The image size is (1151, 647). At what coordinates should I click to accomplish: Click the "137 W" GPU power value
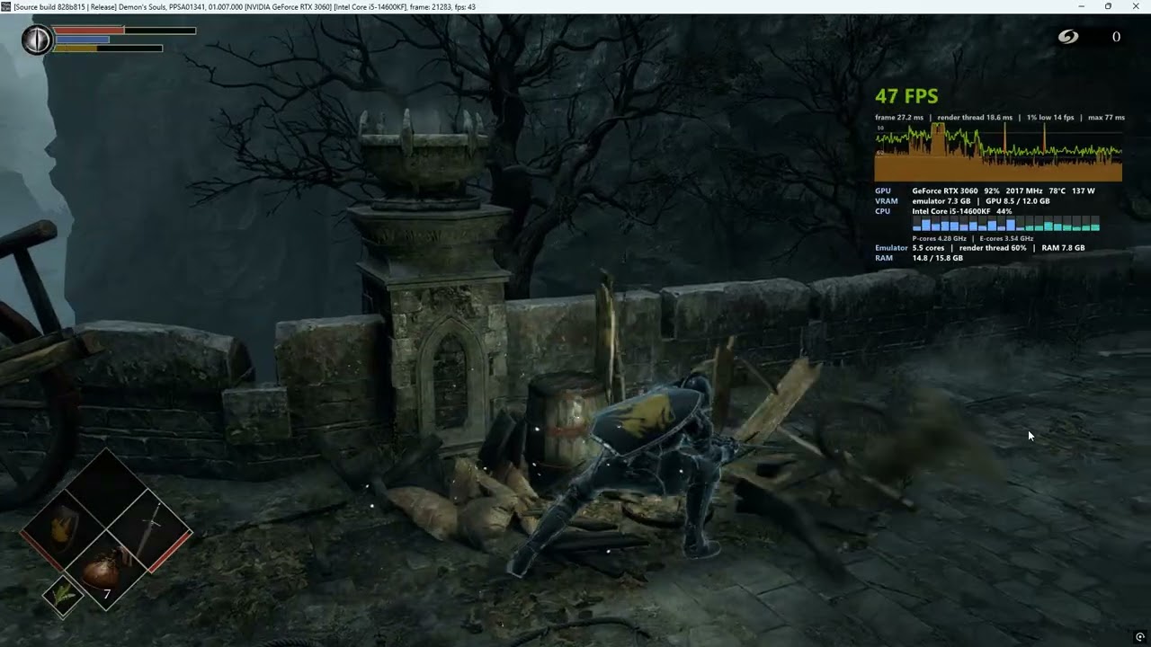[x=1084, y=191]
